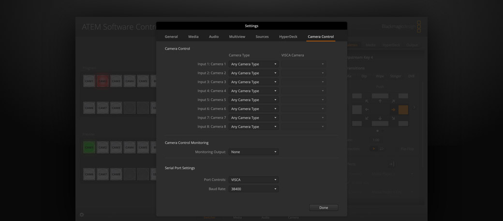Click the Monitoring Output label
503x221 pixels.
[x=210, y=152]
